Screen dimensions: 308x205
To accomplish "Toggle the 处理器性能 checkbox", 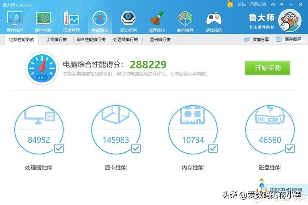I will click(x=59, y=148).
